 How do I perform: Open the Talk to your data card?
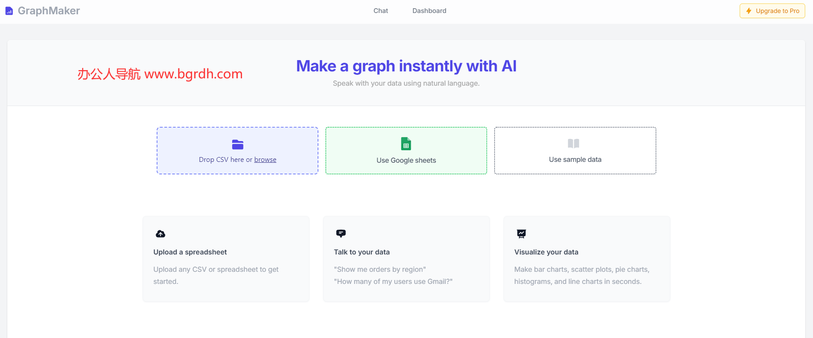406,258
